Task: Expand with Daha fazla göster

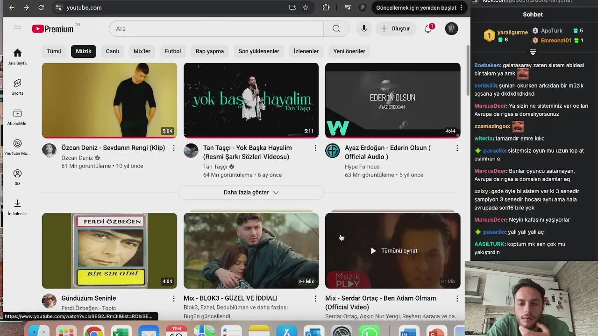Action: pyautogui.click(x=251, y=192)
